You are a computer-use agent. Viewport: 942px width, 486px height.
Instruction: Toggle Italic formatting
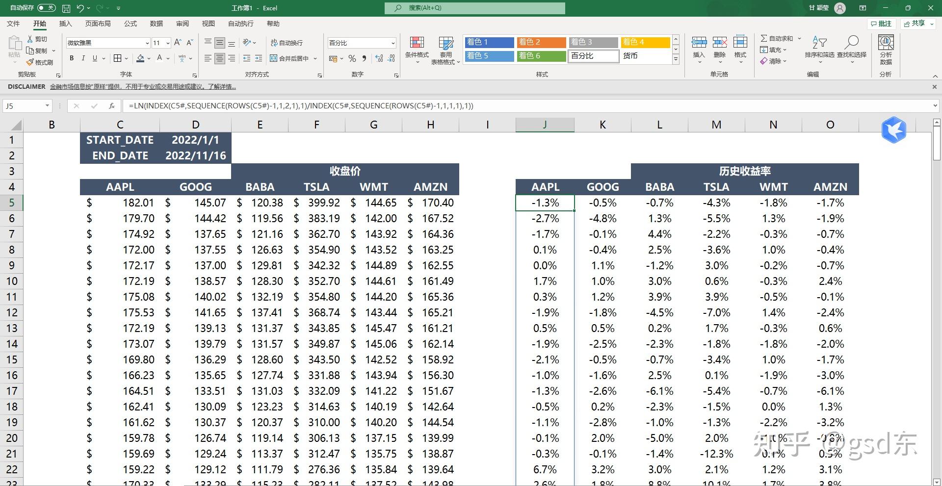[x=83, y=58]
